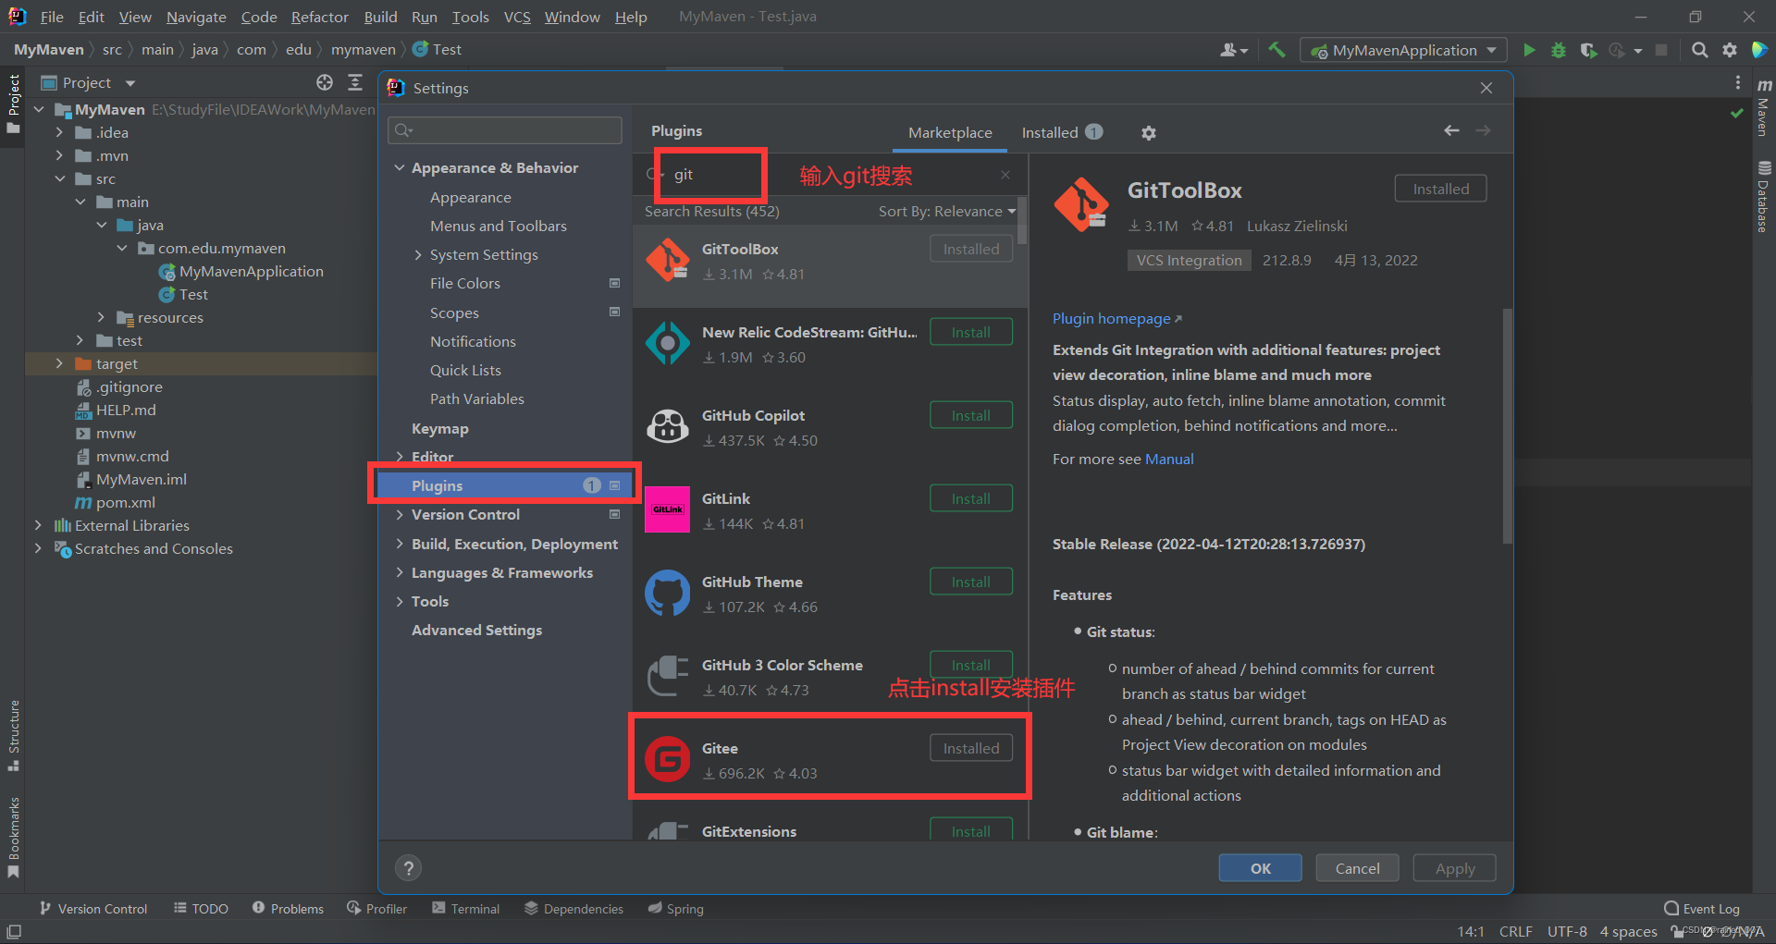The height and width of the screenshot is (944, 1776).
Task: Click the user account icon in toolbar
Action: (x=1234, y=50)
